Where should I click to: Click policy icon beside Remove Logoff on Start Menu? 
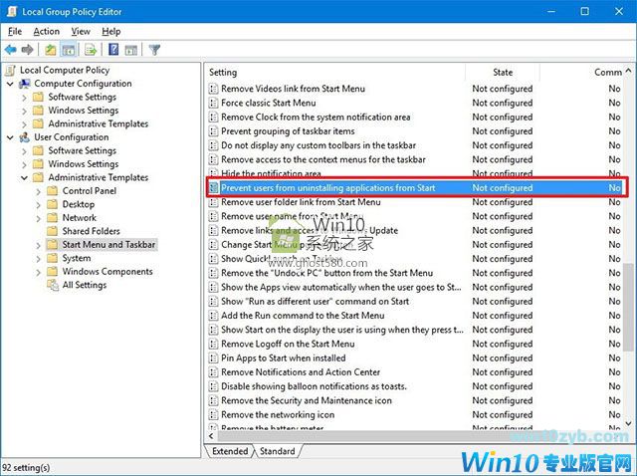pyautogui.click(x=213, y=344)
